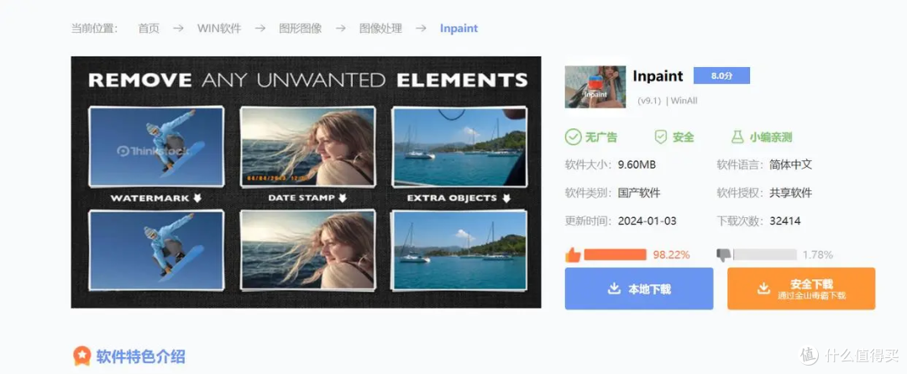907x374 pixels.
Task: Click the 软件类别 国产软件 value
Action: 639,193
